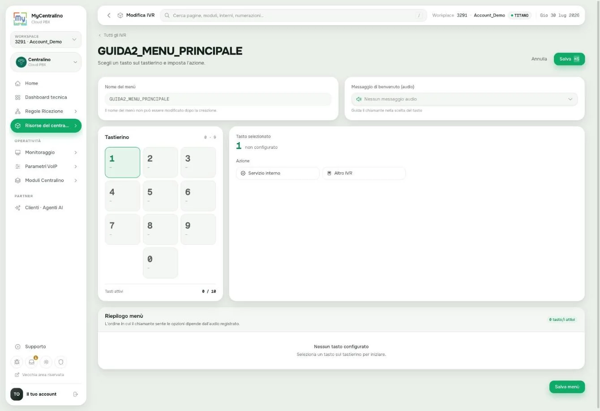Select keypad key 6
This screenshot has width=600, height=411.
(198, 196)
